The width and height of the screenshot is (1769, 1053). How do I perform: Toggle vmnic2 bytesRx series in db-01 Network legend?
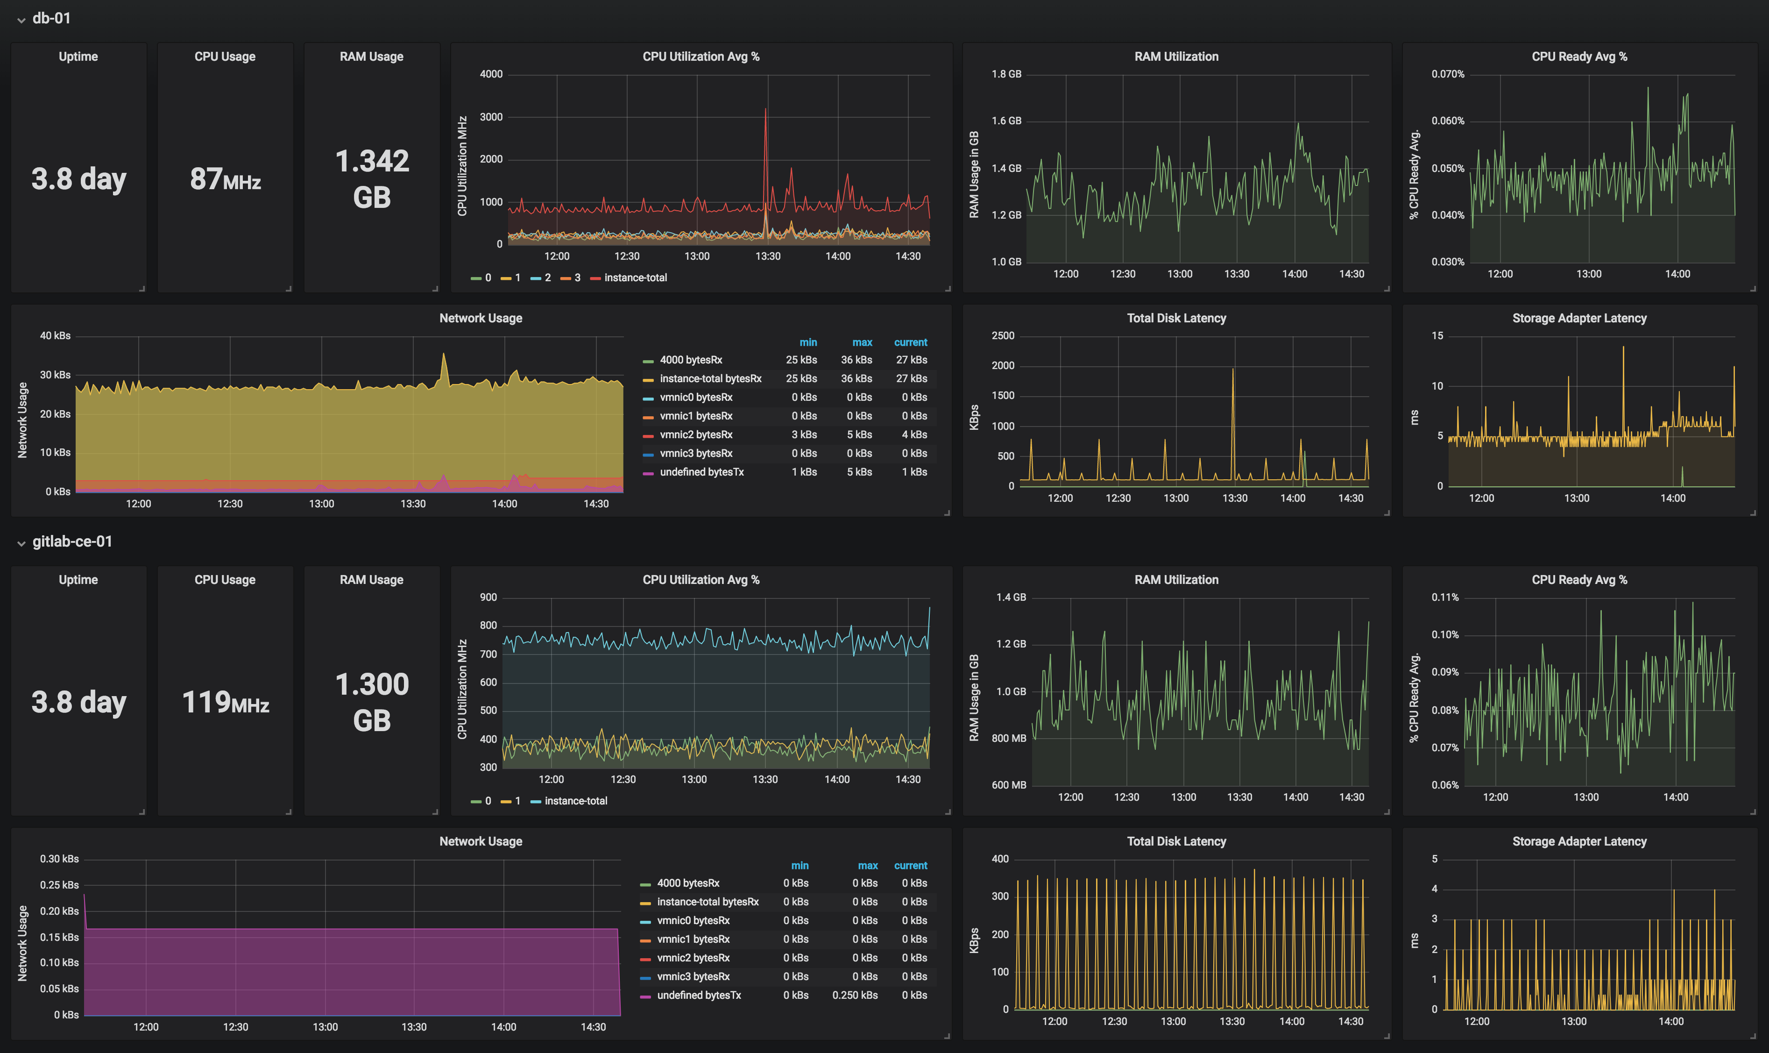pos(696,435)
